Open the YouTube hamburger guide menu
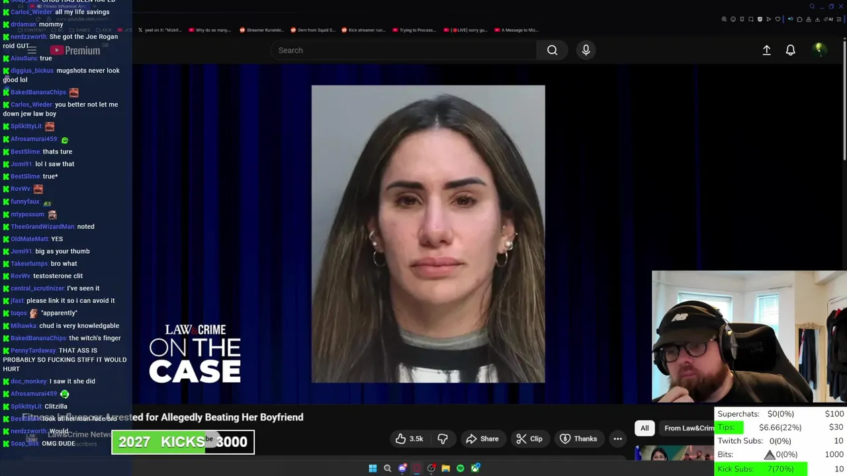The width and height of the screenshot is (847, 476). 31,50
